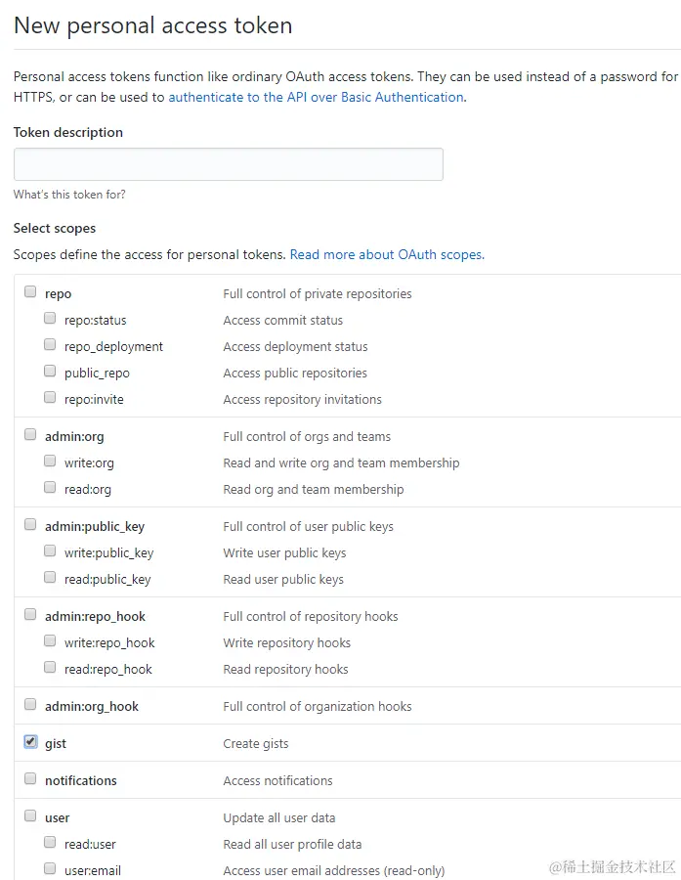
Task: Enable the repo scope checkbox
Action: click(x=30, y=291)
